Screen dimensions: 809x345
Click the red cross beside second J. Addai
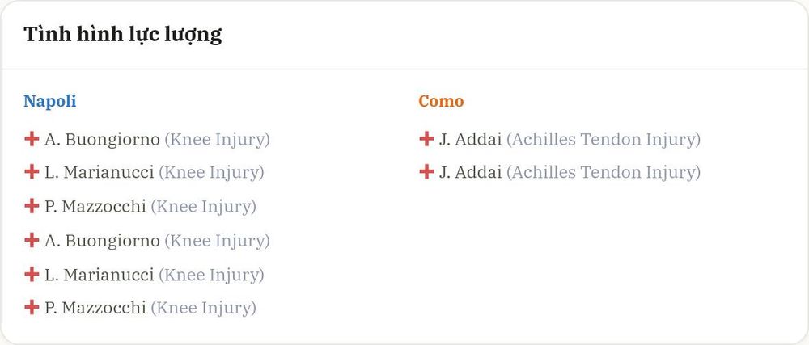coord(426,172)
